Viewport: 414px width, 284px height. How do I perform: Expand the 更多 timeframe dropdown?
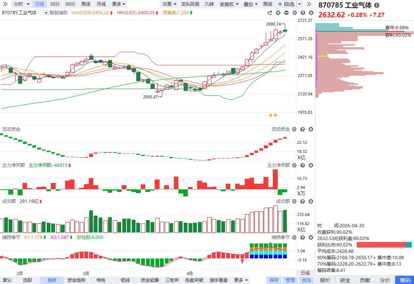coord(119,4)
